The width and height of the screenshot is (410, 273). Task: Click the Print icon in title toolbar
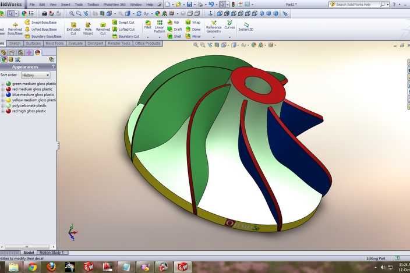pyautogui.click(x=200, y=5)
